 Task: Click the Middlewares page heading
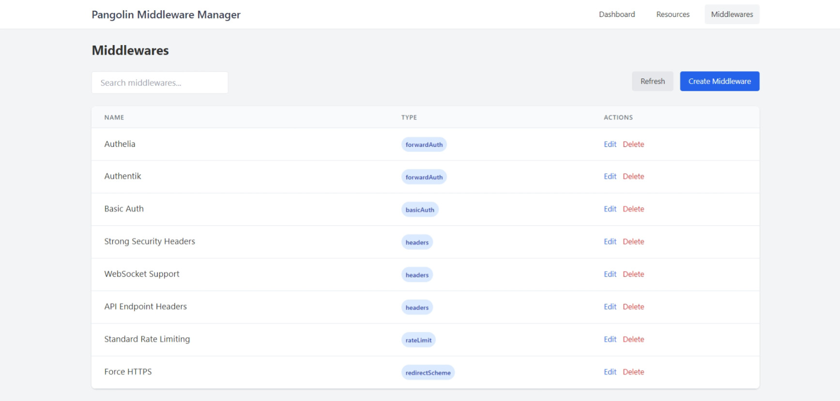coord(130,50)
